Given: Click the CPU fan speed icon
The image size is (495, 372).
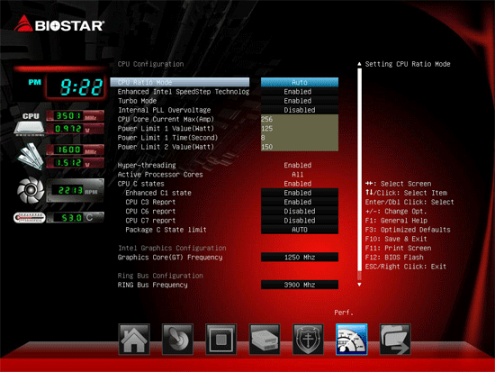Looking at the screenshot, I should [x=31, y=190].
